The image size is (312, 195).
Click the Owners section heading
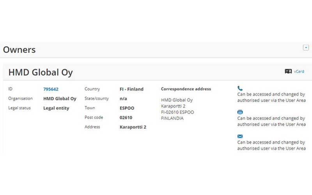tap(19, 50)
